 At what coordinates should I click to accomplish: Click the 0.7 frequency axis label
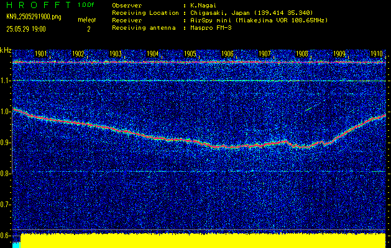tap(5, 205)
